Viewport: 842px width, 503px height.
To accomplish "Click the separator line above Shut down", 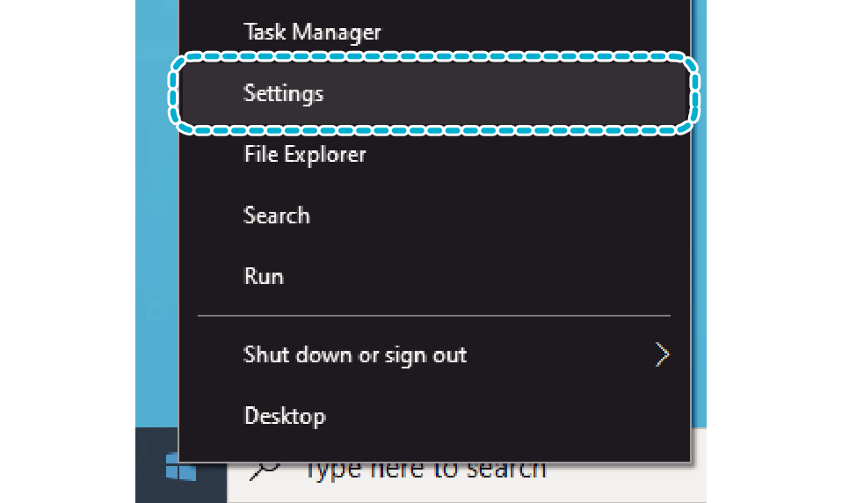I will point(434,316).
